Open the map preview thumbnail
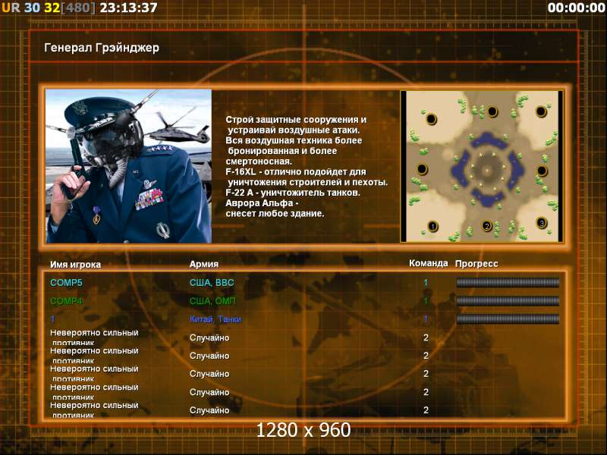Viewport: 607px width, 455px height. click(482, 166)
